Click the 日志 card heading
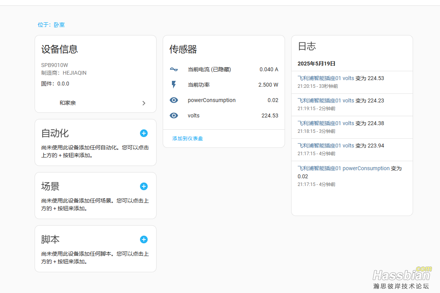Image resolution: width=440 pixels, height=293 pixels. coord(307,46)
